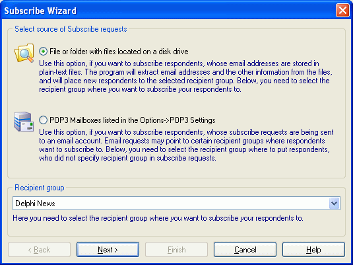
Task: Click the Delphi News combo box field
Action: pos(176,204)
